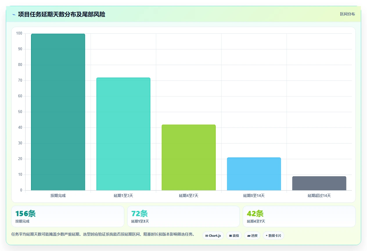
Task: Open the 42条 延期4至7天 card
Action: 299,216
